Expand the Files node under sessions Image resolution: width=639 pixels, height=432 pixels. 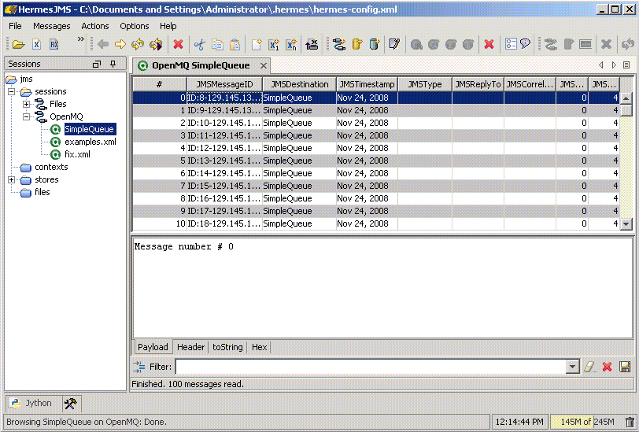[27, 104]
